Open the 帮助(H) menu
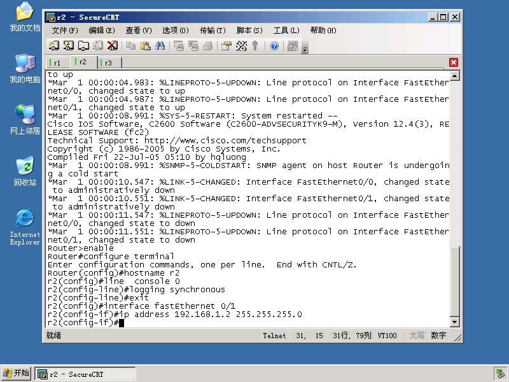 [x=323, y=30]
